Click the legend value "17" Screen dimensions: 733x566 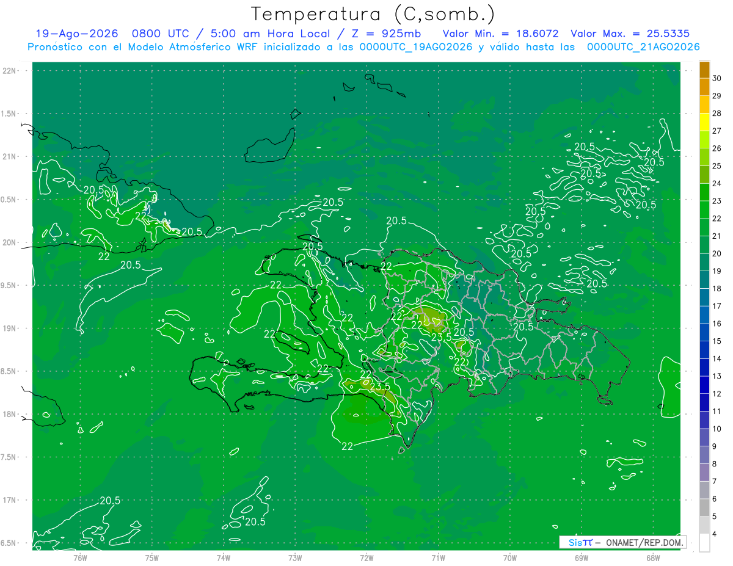point(717,306)
